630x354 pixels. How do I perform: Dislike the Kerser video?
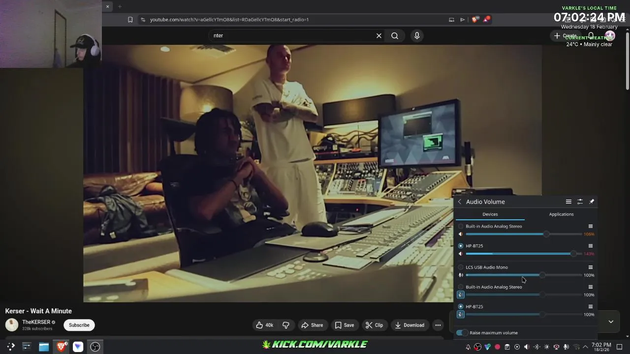[286, 325]
